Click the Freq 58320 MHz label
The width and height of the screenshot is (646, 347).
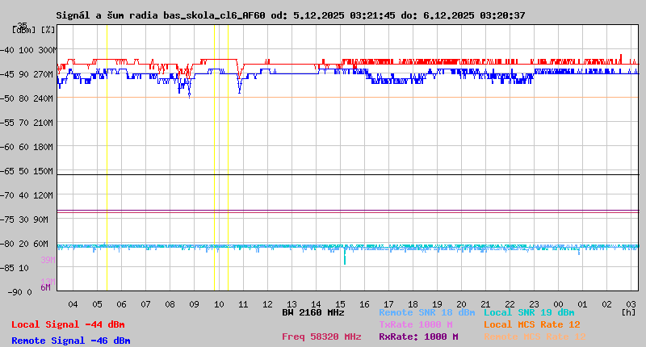pos(321,337)
